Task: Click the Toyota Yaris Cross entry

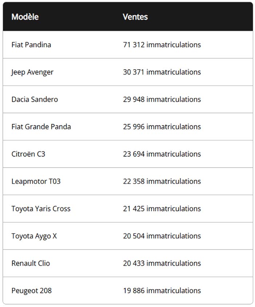Action: (41, 209)
